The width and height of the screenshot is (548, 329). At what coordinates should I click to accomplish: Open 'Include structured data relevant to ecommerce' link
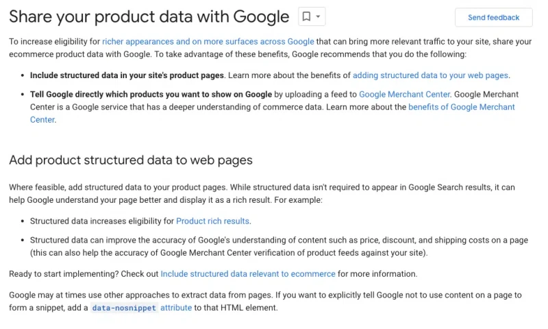pyautogui.click(x=248, y=273)
